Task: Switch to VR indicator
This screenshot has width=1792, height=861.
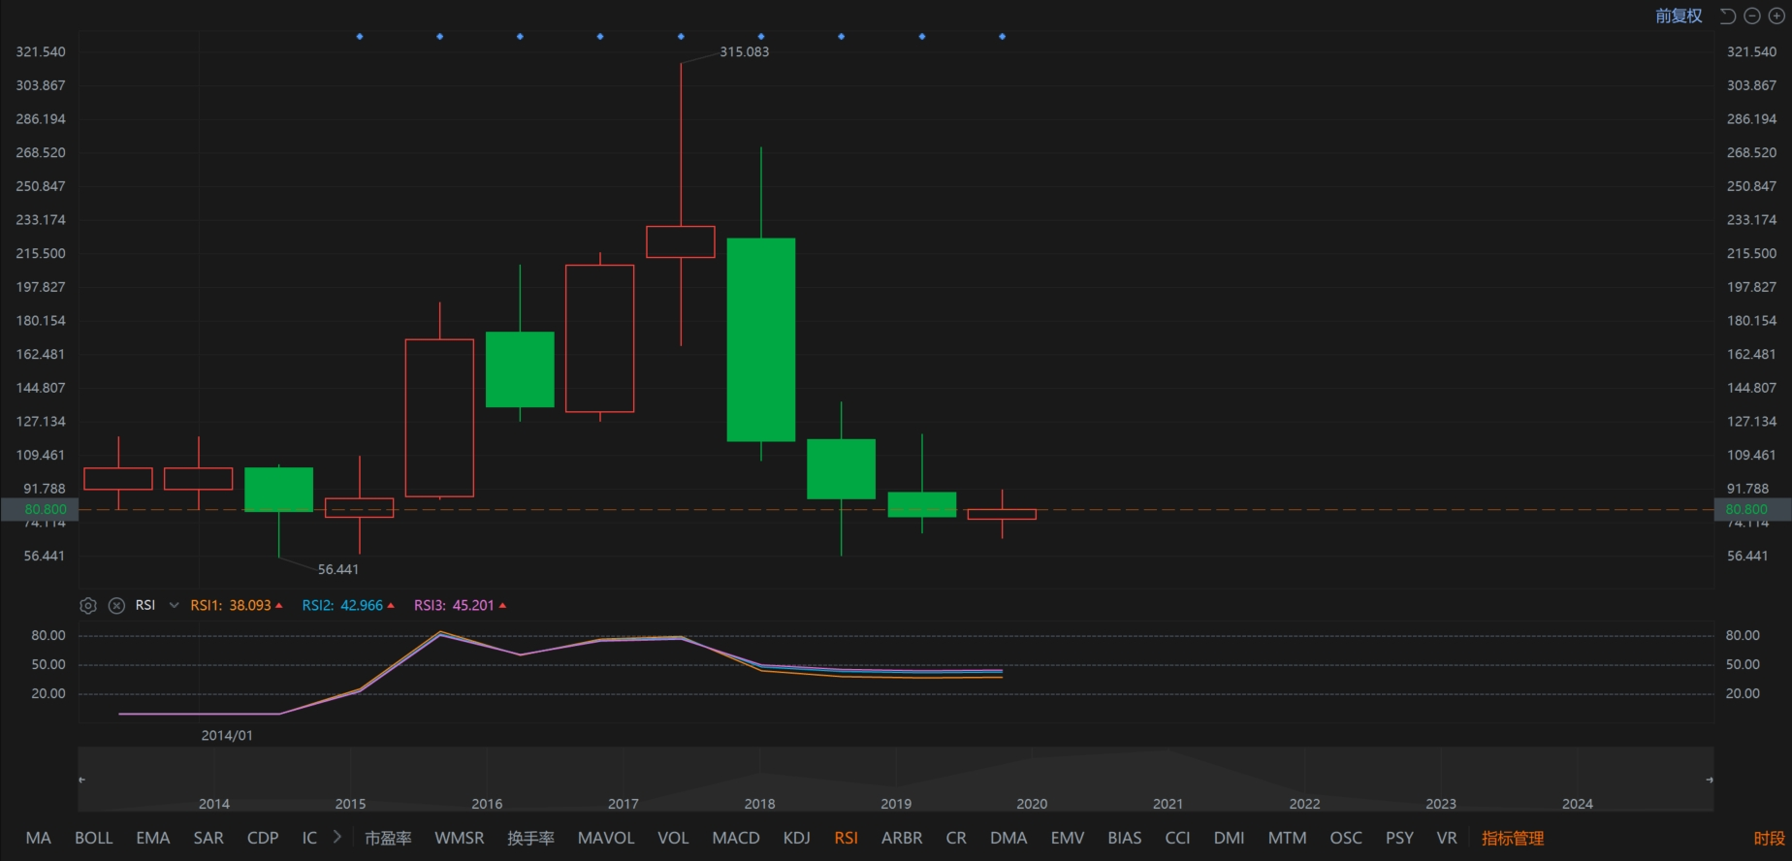Action: (x=1447, y=838)
